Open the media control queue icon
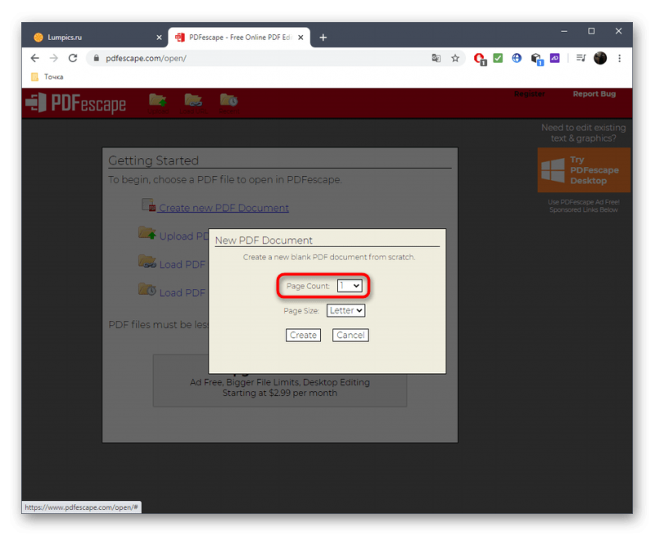 point(581,58)
